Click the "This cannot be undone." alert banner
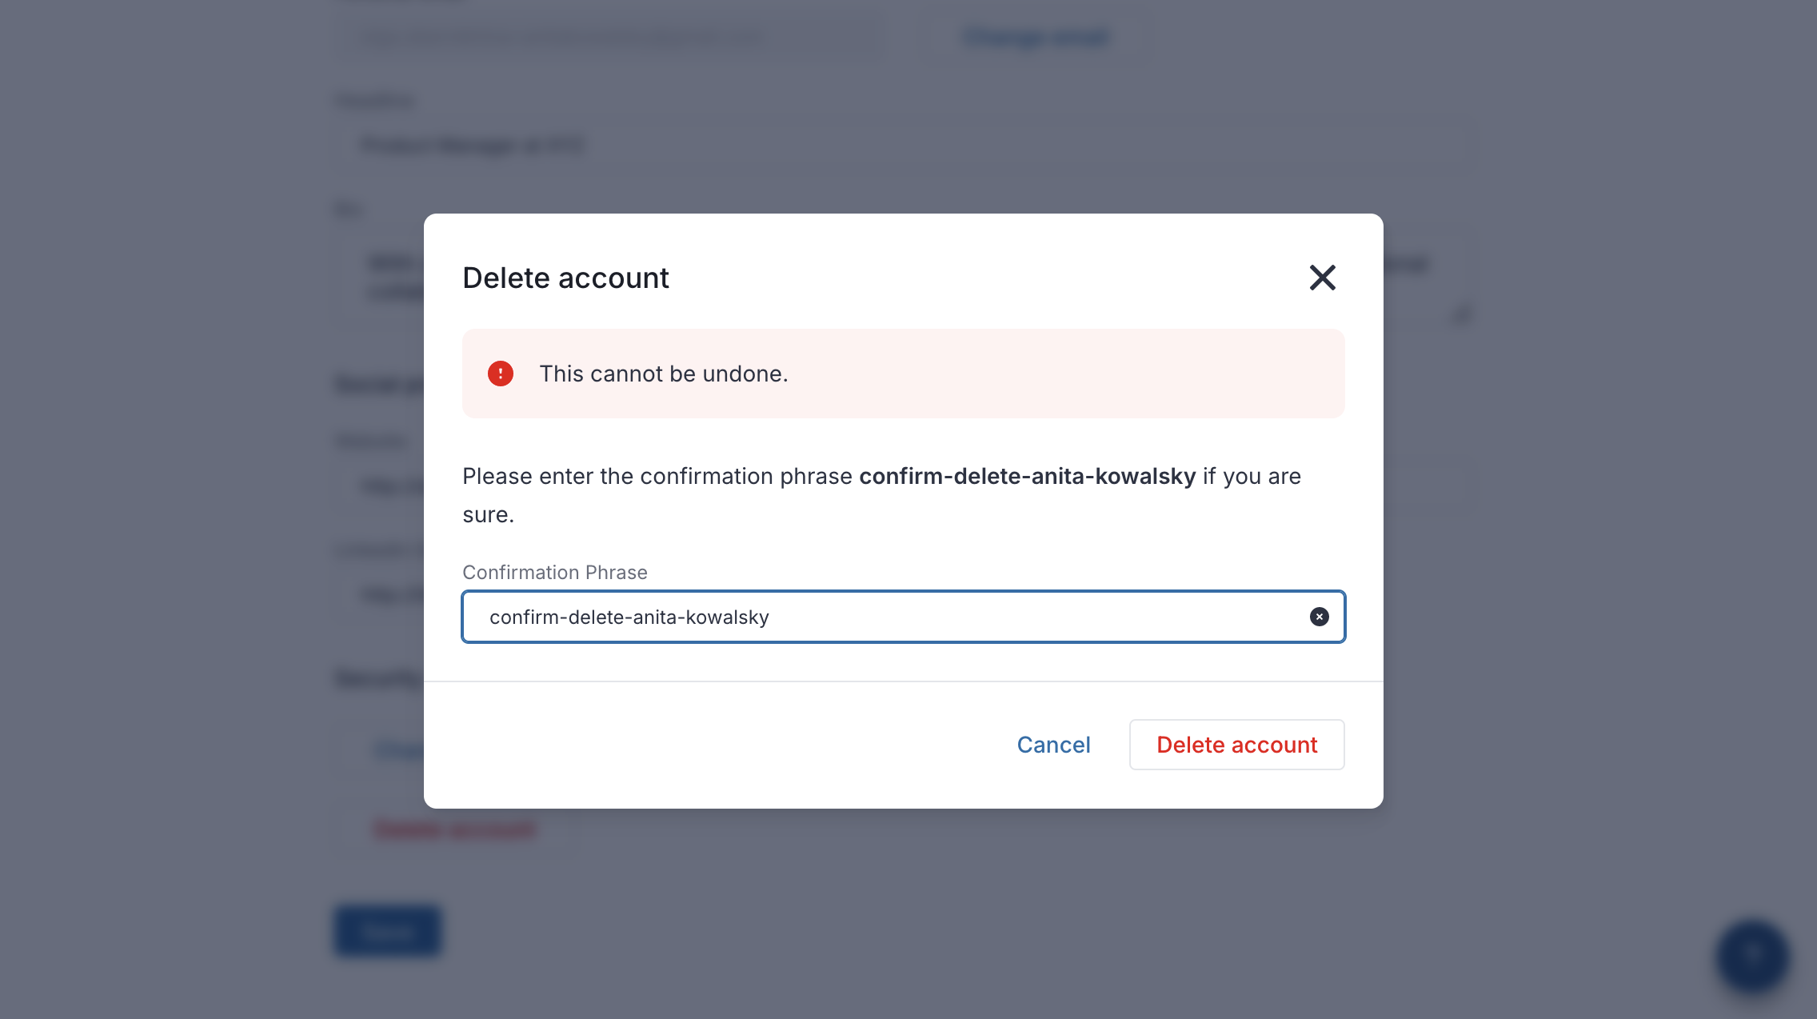This screenshot has width=1817, height=1019. [904, 374]
